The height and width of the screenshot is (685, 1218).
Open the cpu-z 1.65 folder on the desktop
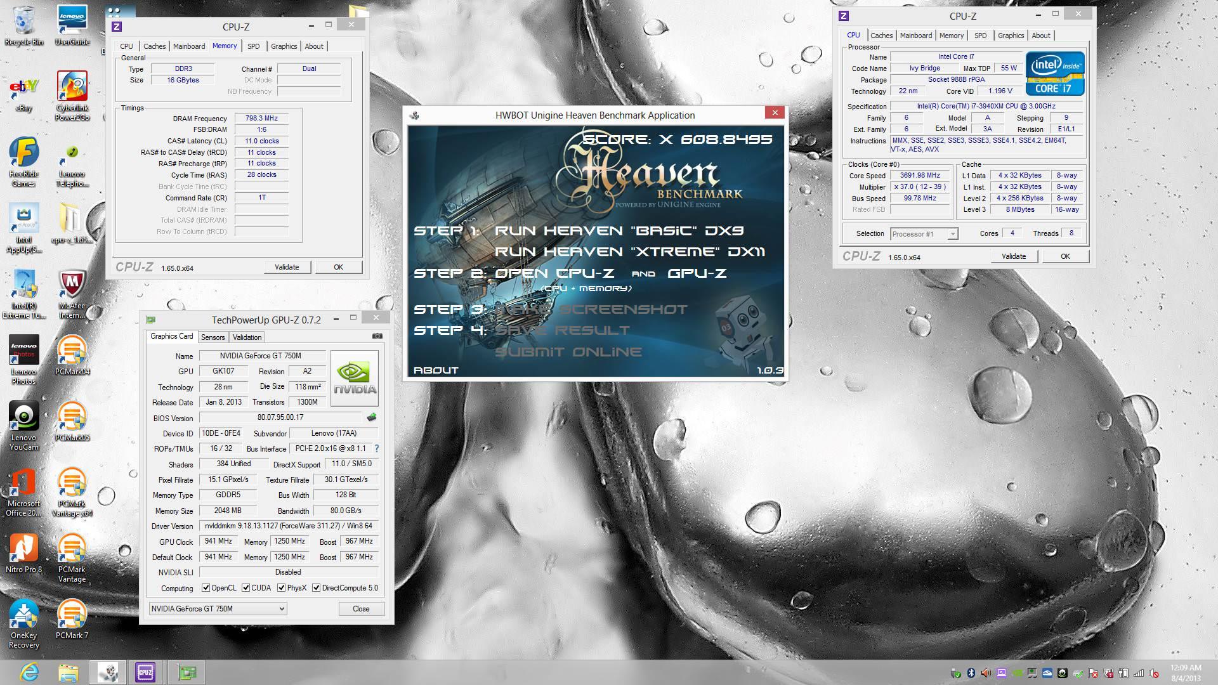pyautogui.click(x=72, y=223)
